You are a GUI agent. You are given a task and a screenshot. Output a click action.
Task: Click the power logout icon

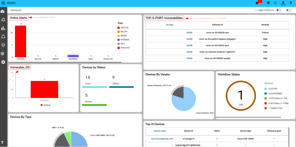click(x=275, y=3)
